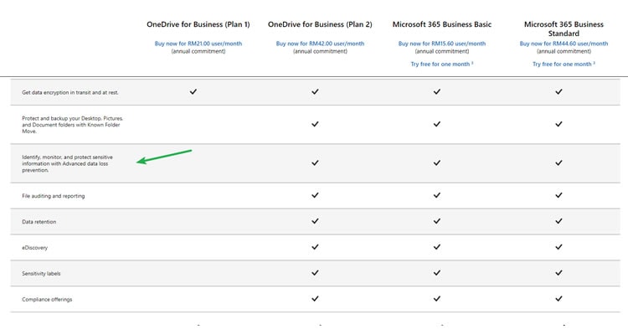This screenshot has width=628, height=335.
Task: Open Buy now RM42.00 link for Plan 2
Action: click(x=320, y=44)
